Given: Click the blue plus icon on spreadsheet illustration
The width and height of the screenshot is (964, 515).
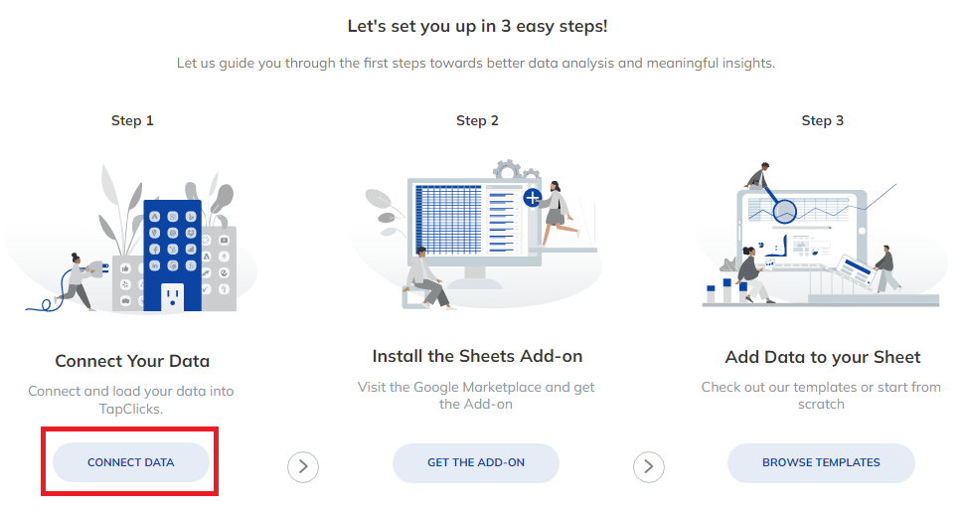Looking at the screenshot, I should (x=532, y=198).
